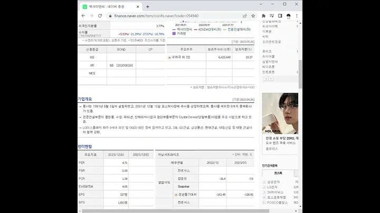This screenshot has height=213, width=380.
Task: Open POSCO홀딩스 in popular search list
Action: tap(277, 202)
